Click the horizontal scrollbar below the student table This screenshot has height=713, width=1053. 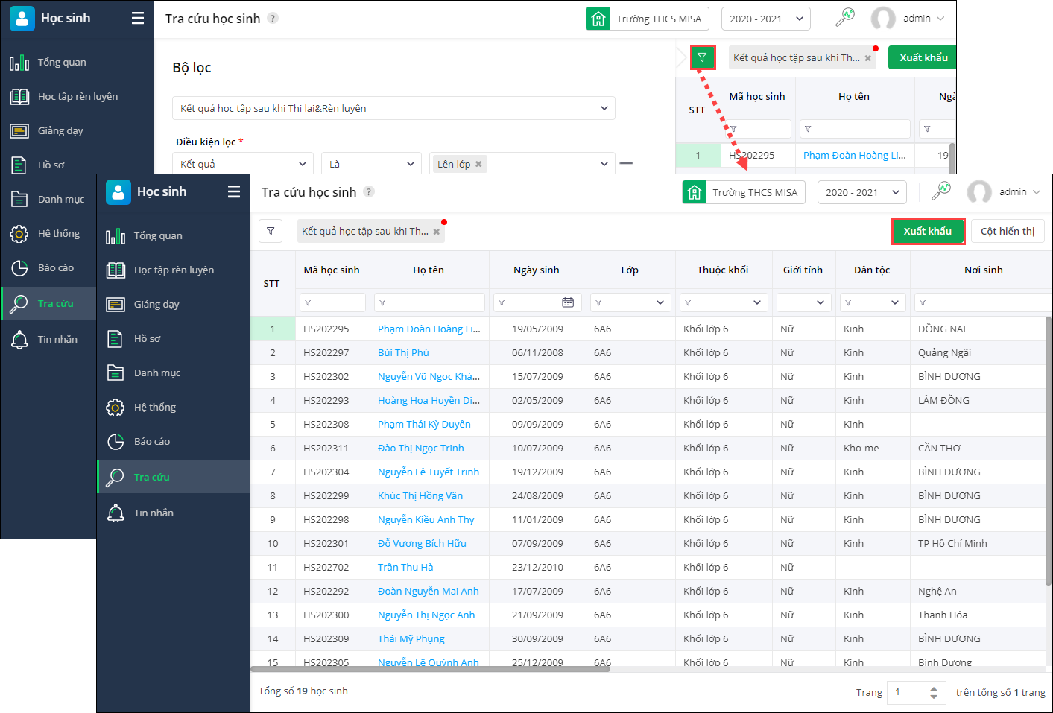(x=431, y=669)
